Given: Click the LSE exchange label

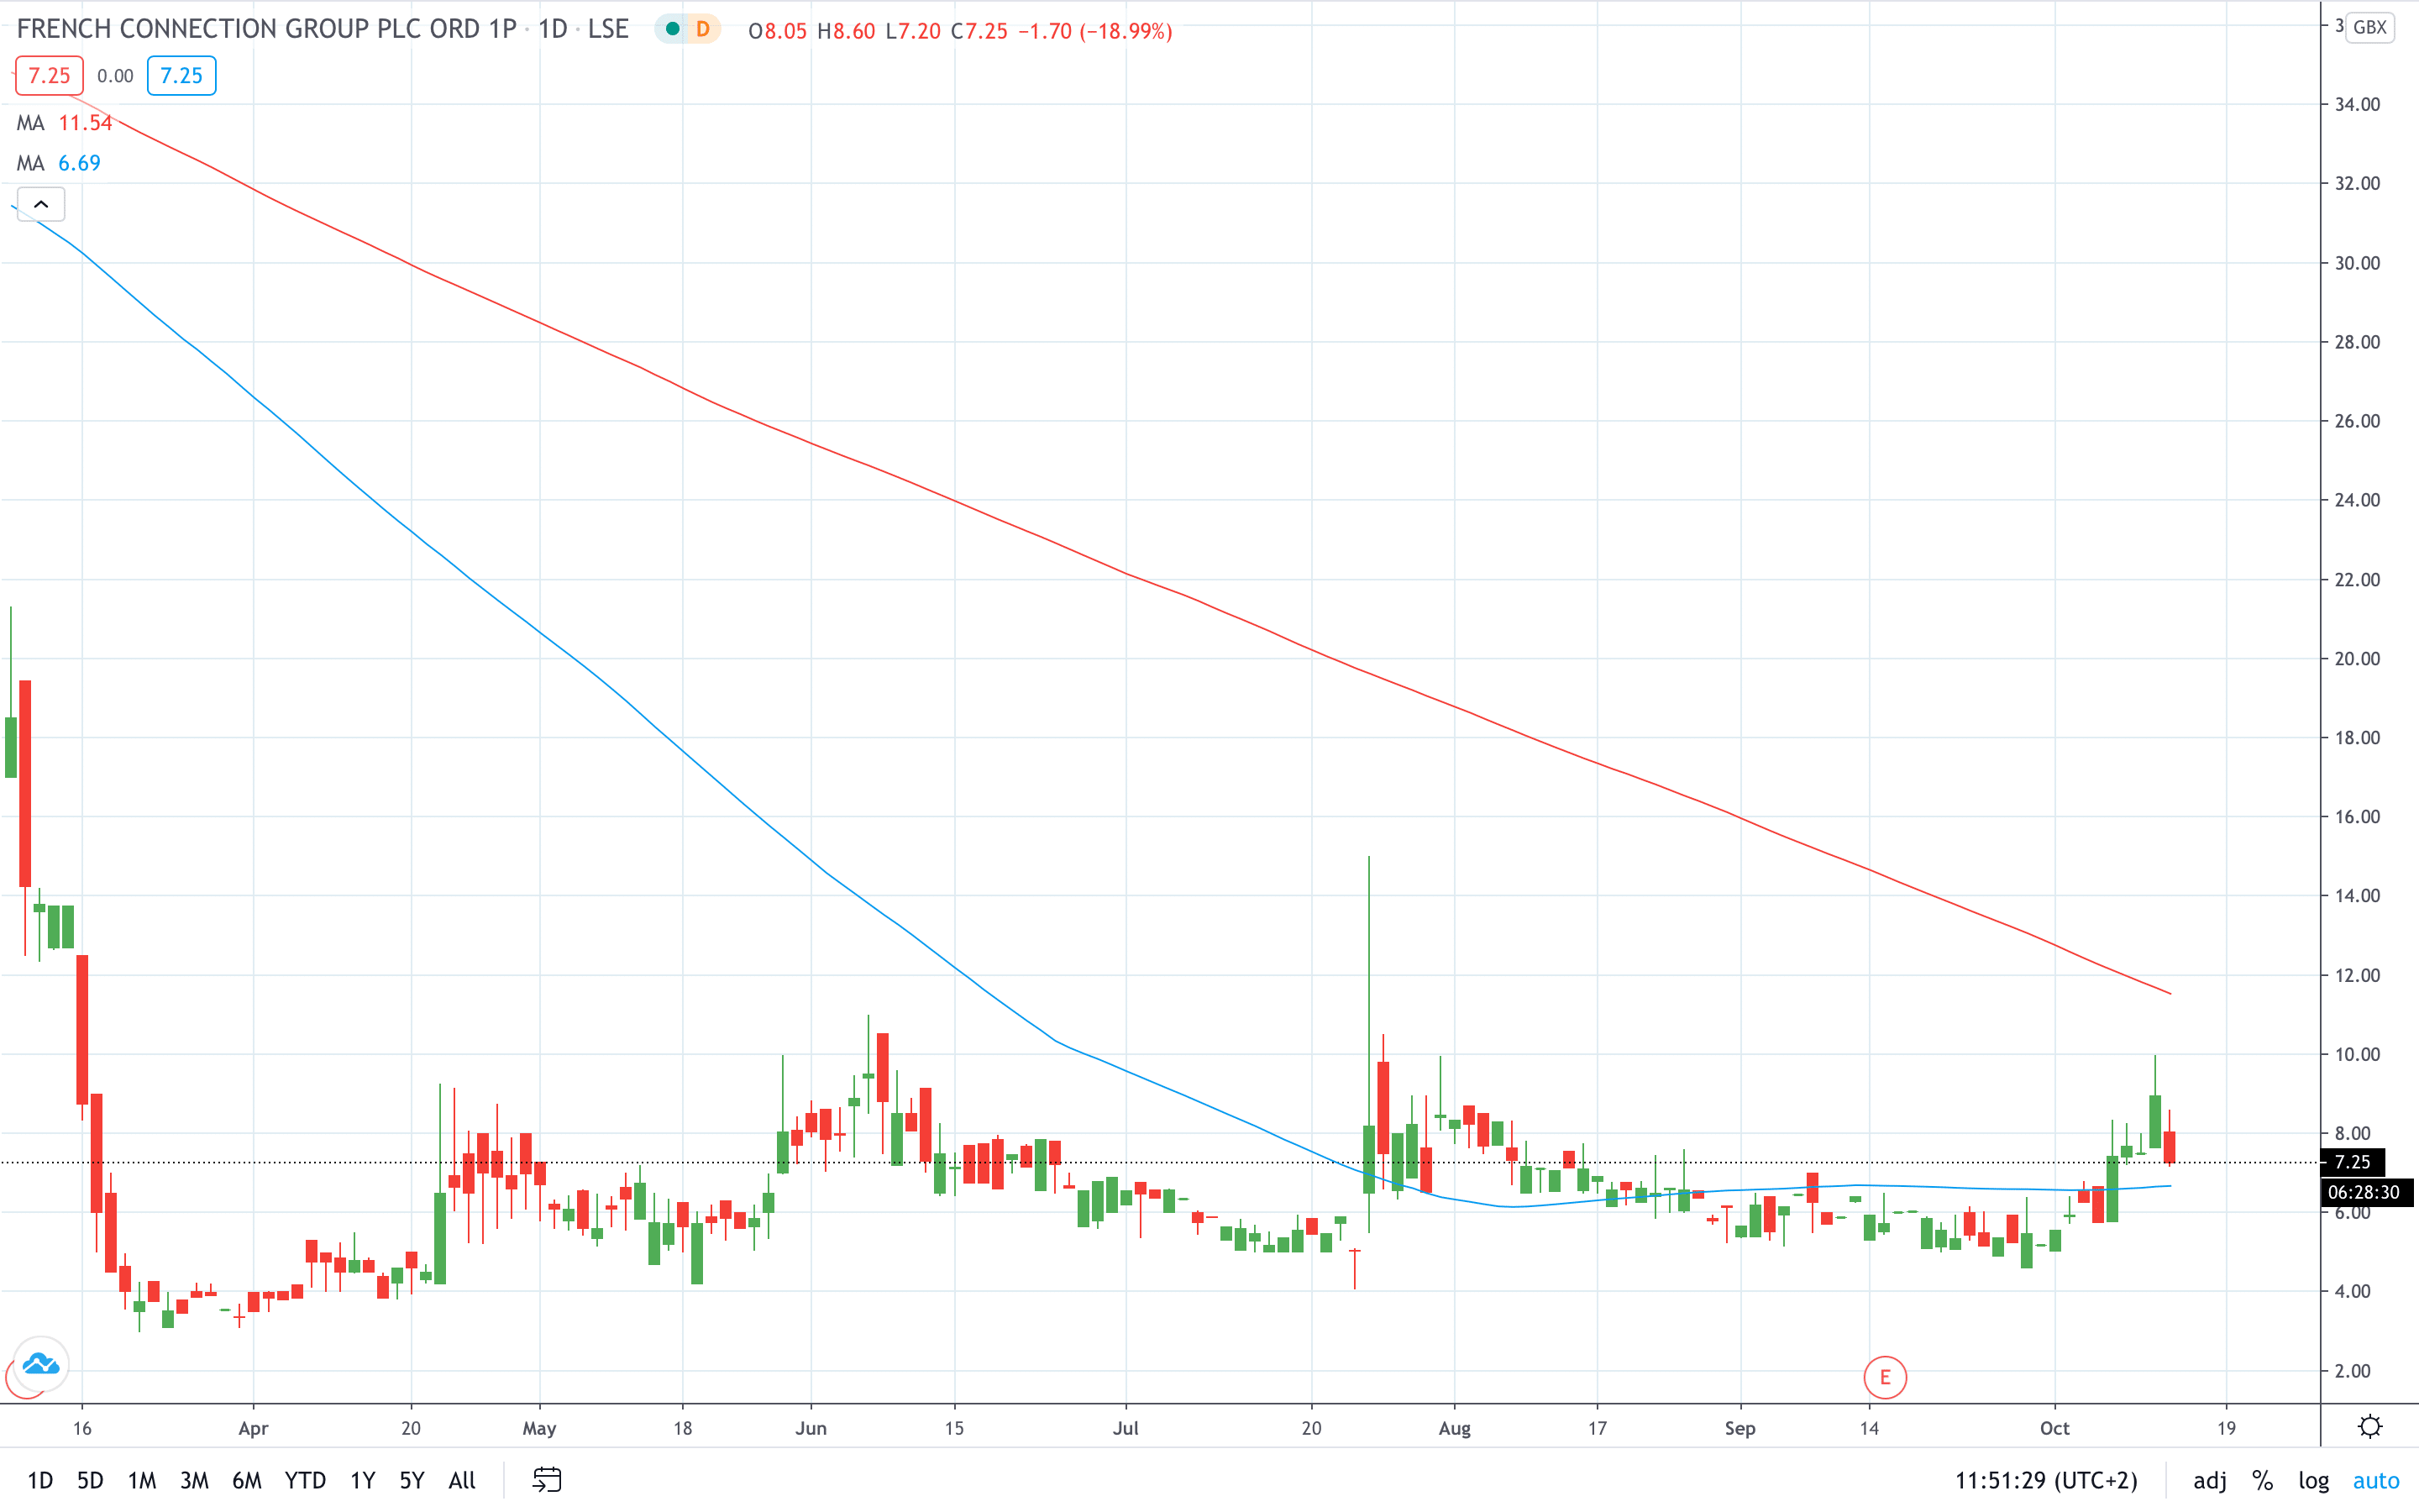Looking at the screenshot, I should pos(608,29).
